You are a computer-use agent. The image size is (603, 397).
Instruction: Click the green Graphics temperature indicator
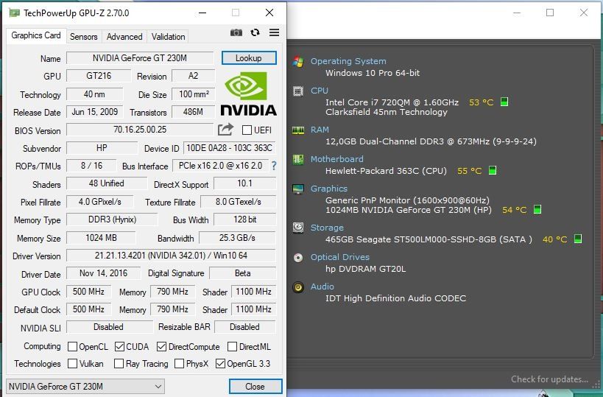(x=537, y=210)
